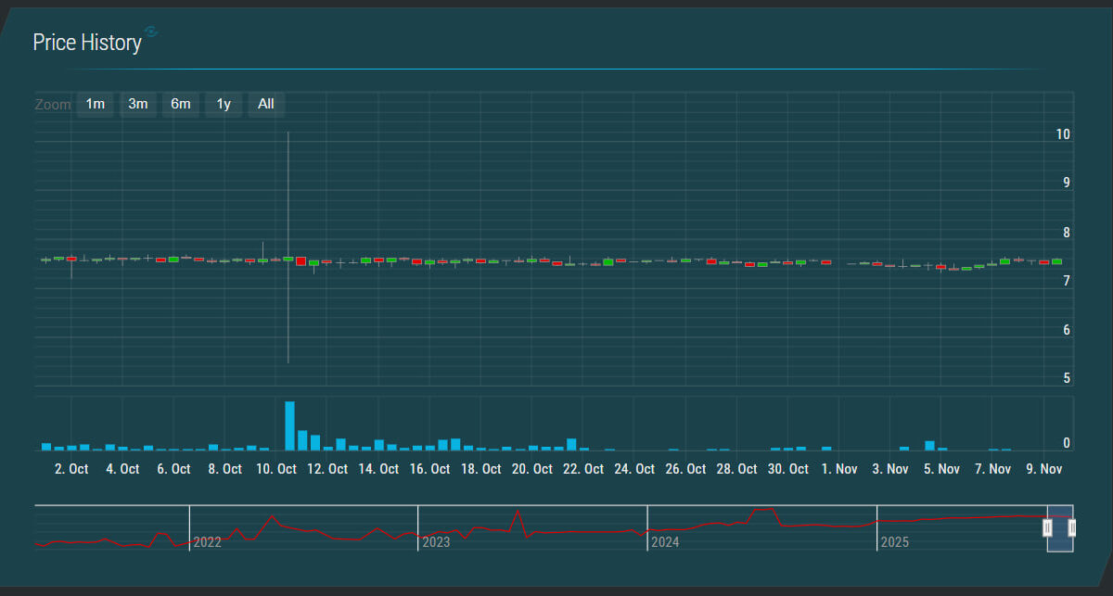Click the tallest volume bar after 10. Oct
The width and height of the screenshot is (1113, 596).
pyautogui.click(x=289, y=426)
